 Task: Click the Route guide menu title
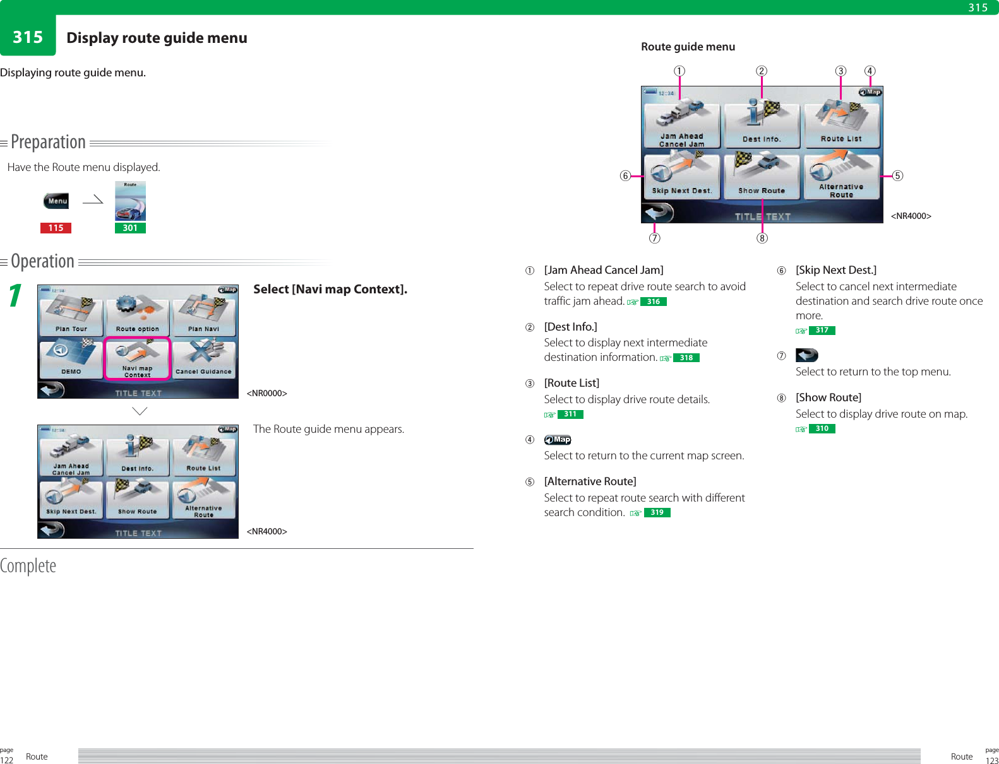tap(688, 47)
